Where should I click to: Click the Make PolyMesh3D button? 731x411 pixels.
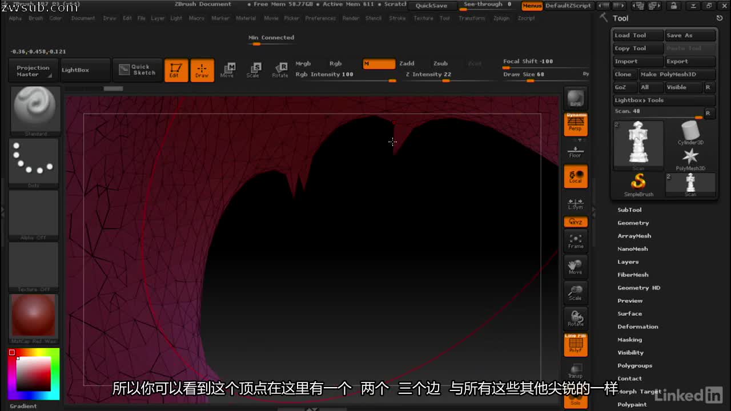coord(678,74)
